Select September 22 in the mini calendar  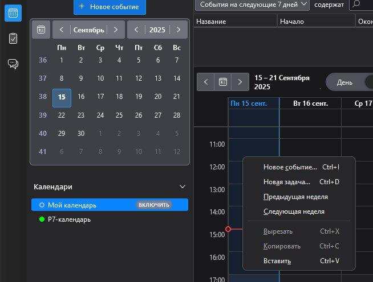62,115
